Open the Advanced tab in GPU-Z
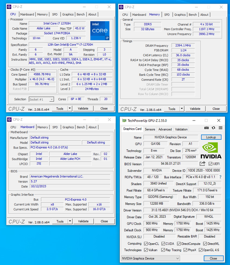Image resolution: width=230 pixels, height=265 pixels. pos(165,129)
